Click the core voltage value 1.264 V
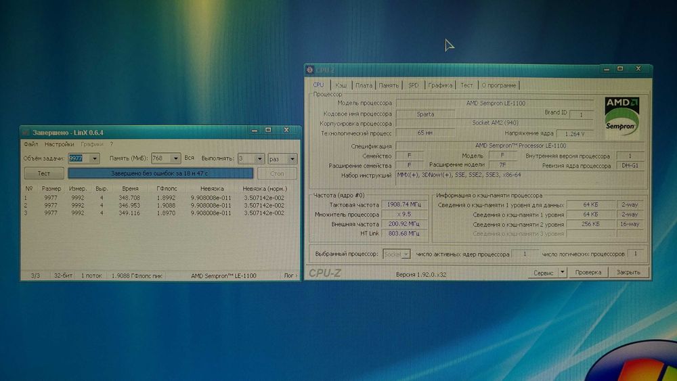The image size is (677, 381). 574,133
